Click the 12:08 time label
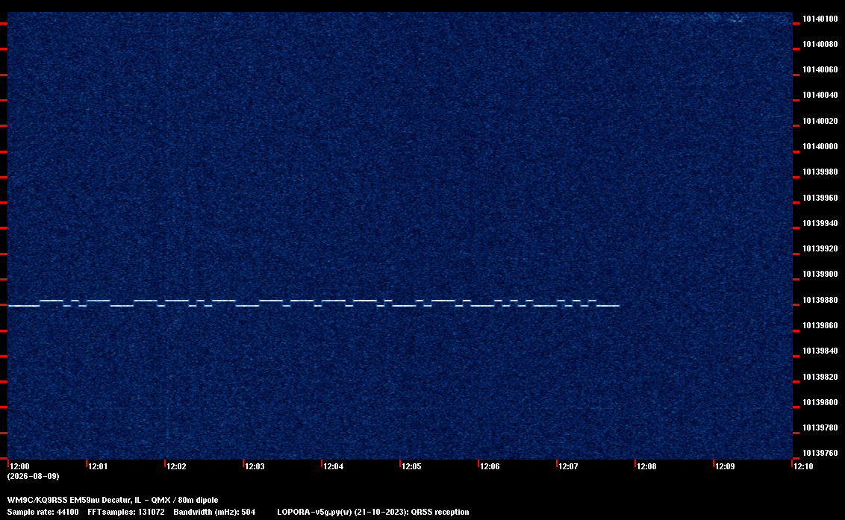The image size is (845, 520). coord(646,466)
